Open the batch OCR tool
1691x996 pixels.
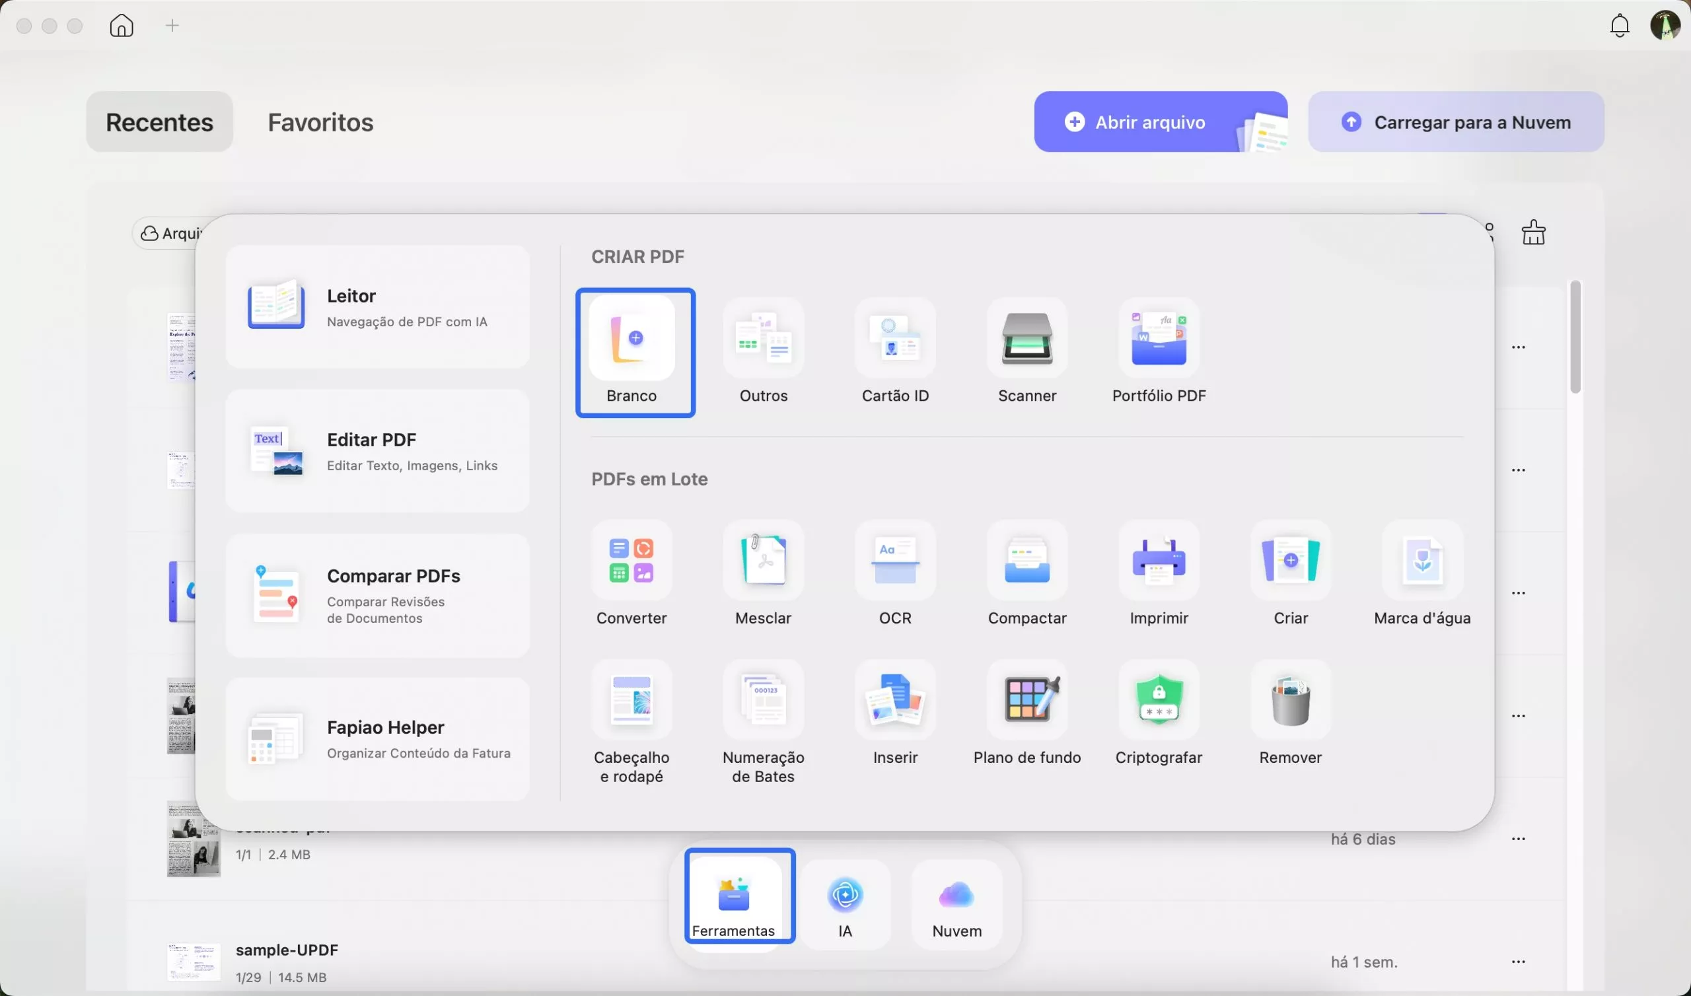tap(895, 561)
